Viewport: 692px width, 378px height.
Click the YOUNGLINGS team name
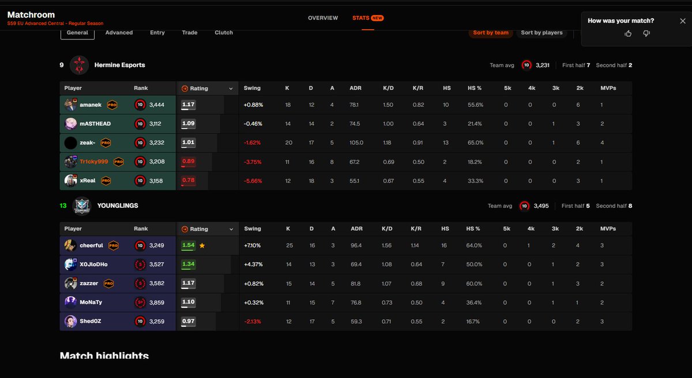118,205
